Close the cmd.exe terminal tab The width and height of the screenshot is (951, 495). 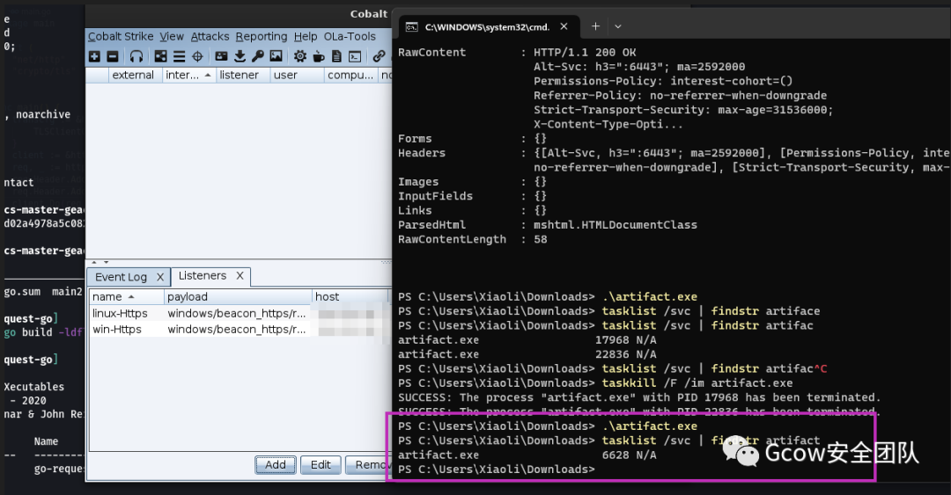564,26
